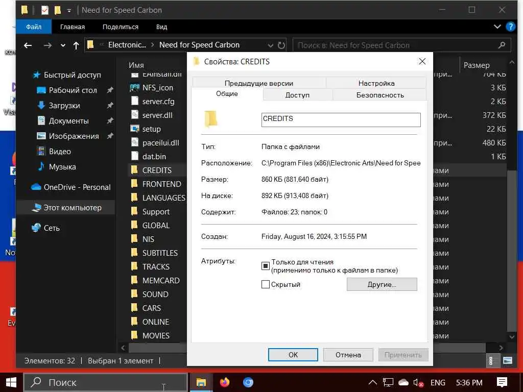523x392 pixels.
Task: Click the CREDITS folder name field
Action: click(x=341, y=119)
